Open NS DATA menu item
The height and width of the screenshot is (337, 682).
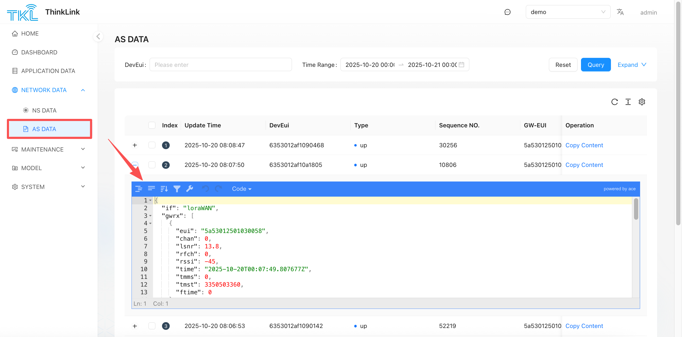pyautogui.click(x=44, y=110)
